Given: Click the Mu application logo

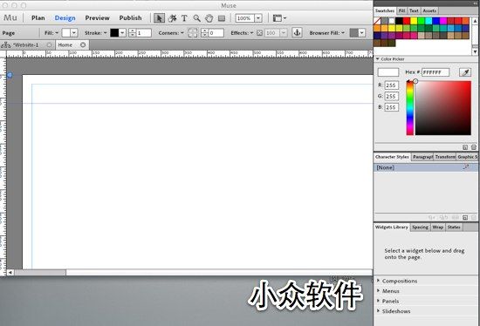Looking at the screenshot, I should click(10, 17).
